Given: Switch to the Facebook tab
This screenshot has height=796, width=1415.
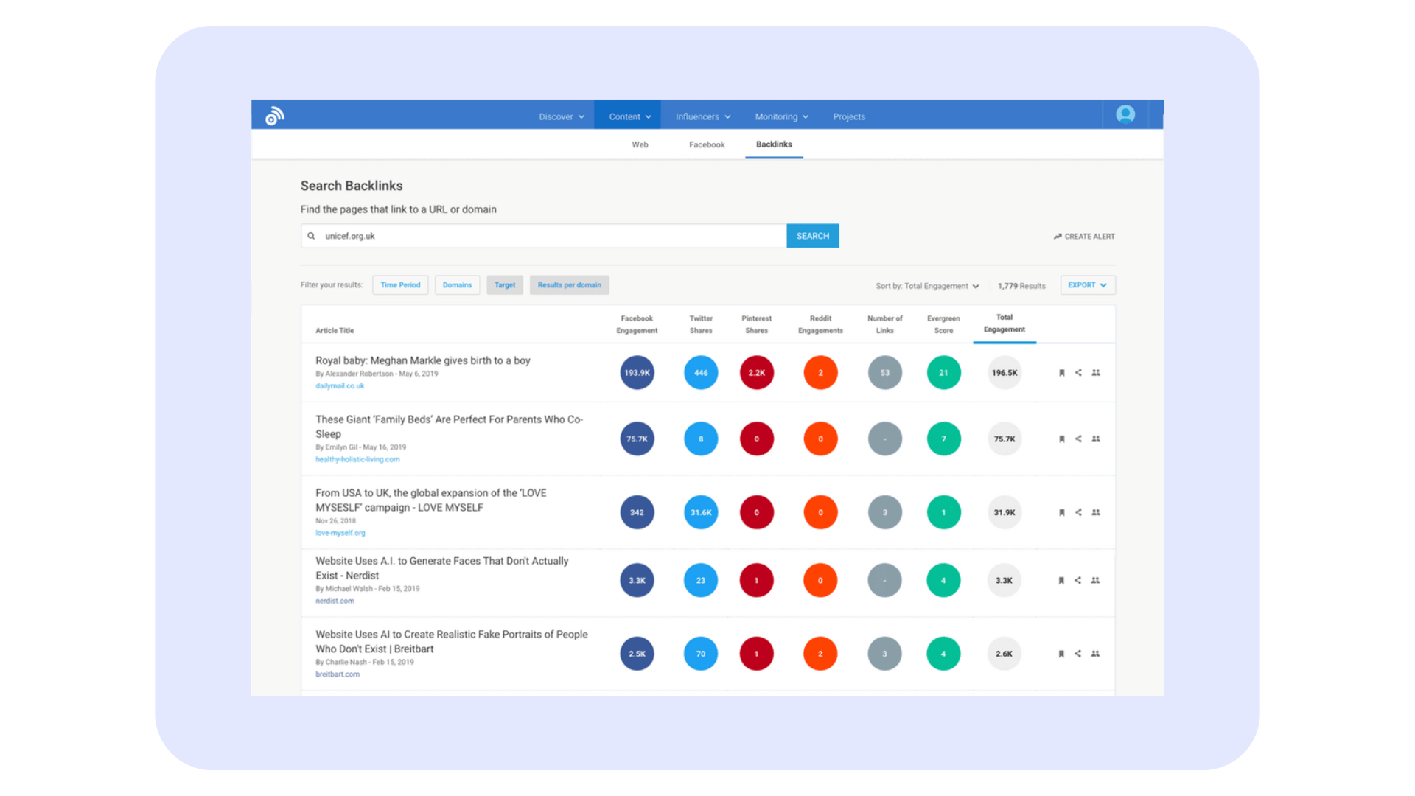Looking at the screenshot, I should (706, 144).
